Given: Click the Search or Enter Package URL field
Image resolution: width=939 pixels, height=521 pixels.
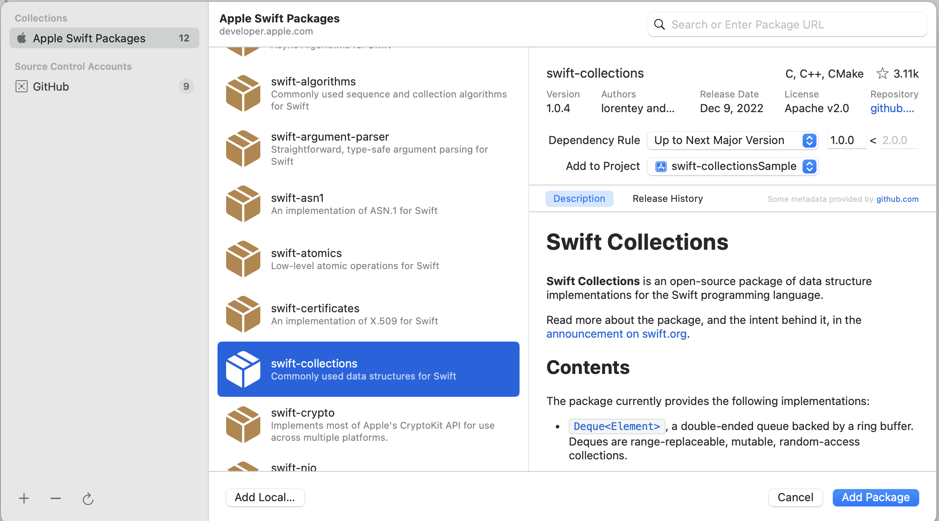Looking at the screenshot, I should tap(787, 25).
